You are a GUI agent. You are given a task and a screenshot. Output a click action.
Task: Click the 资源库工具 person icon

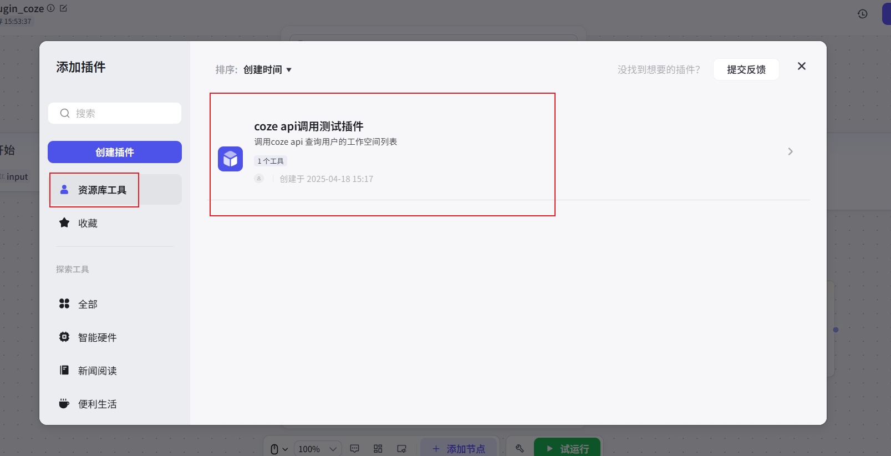point(64,189)
